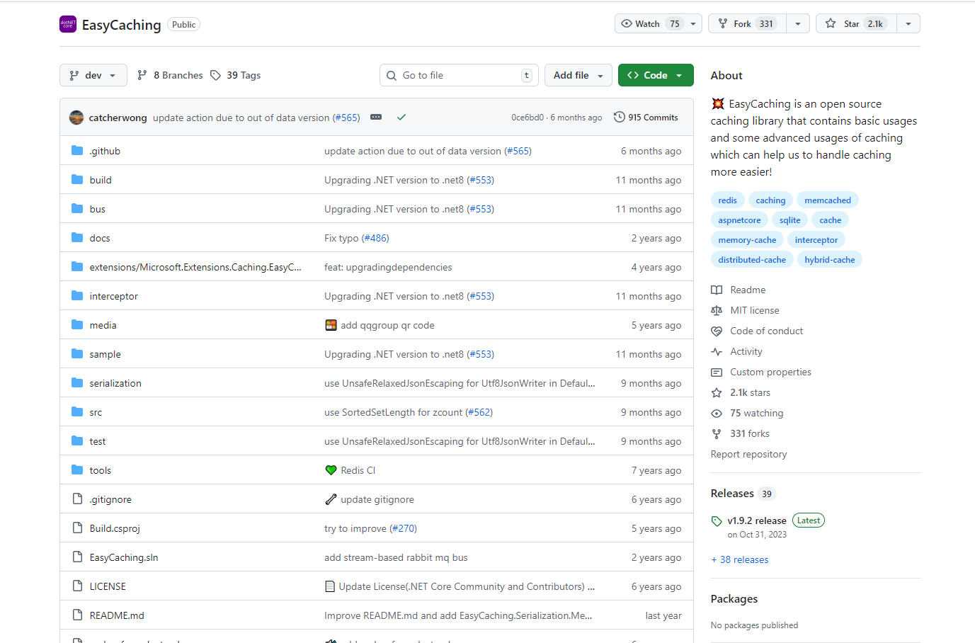Open the + 38 releases link
The image size is (975, 643).
click(x=740, y=559)
